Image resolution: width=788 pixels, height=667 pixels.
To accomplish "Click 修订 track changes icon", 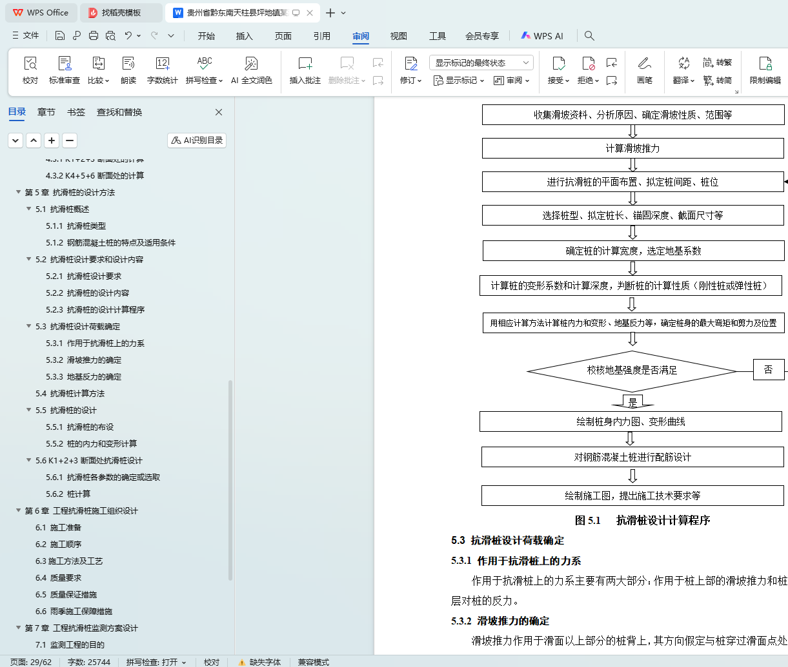I will pyautogui.click(x=411, y=63).
